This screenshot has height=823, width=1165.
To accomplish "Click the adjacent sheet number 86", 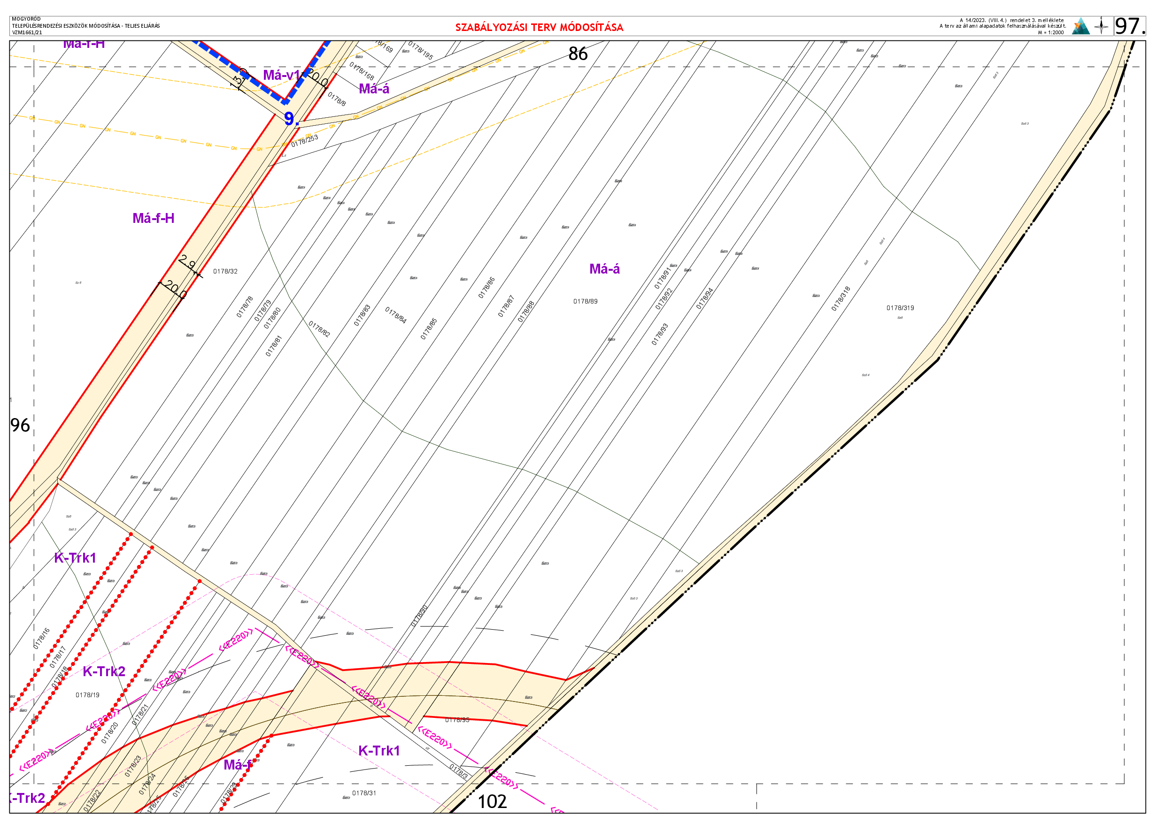I will [578, 54].
